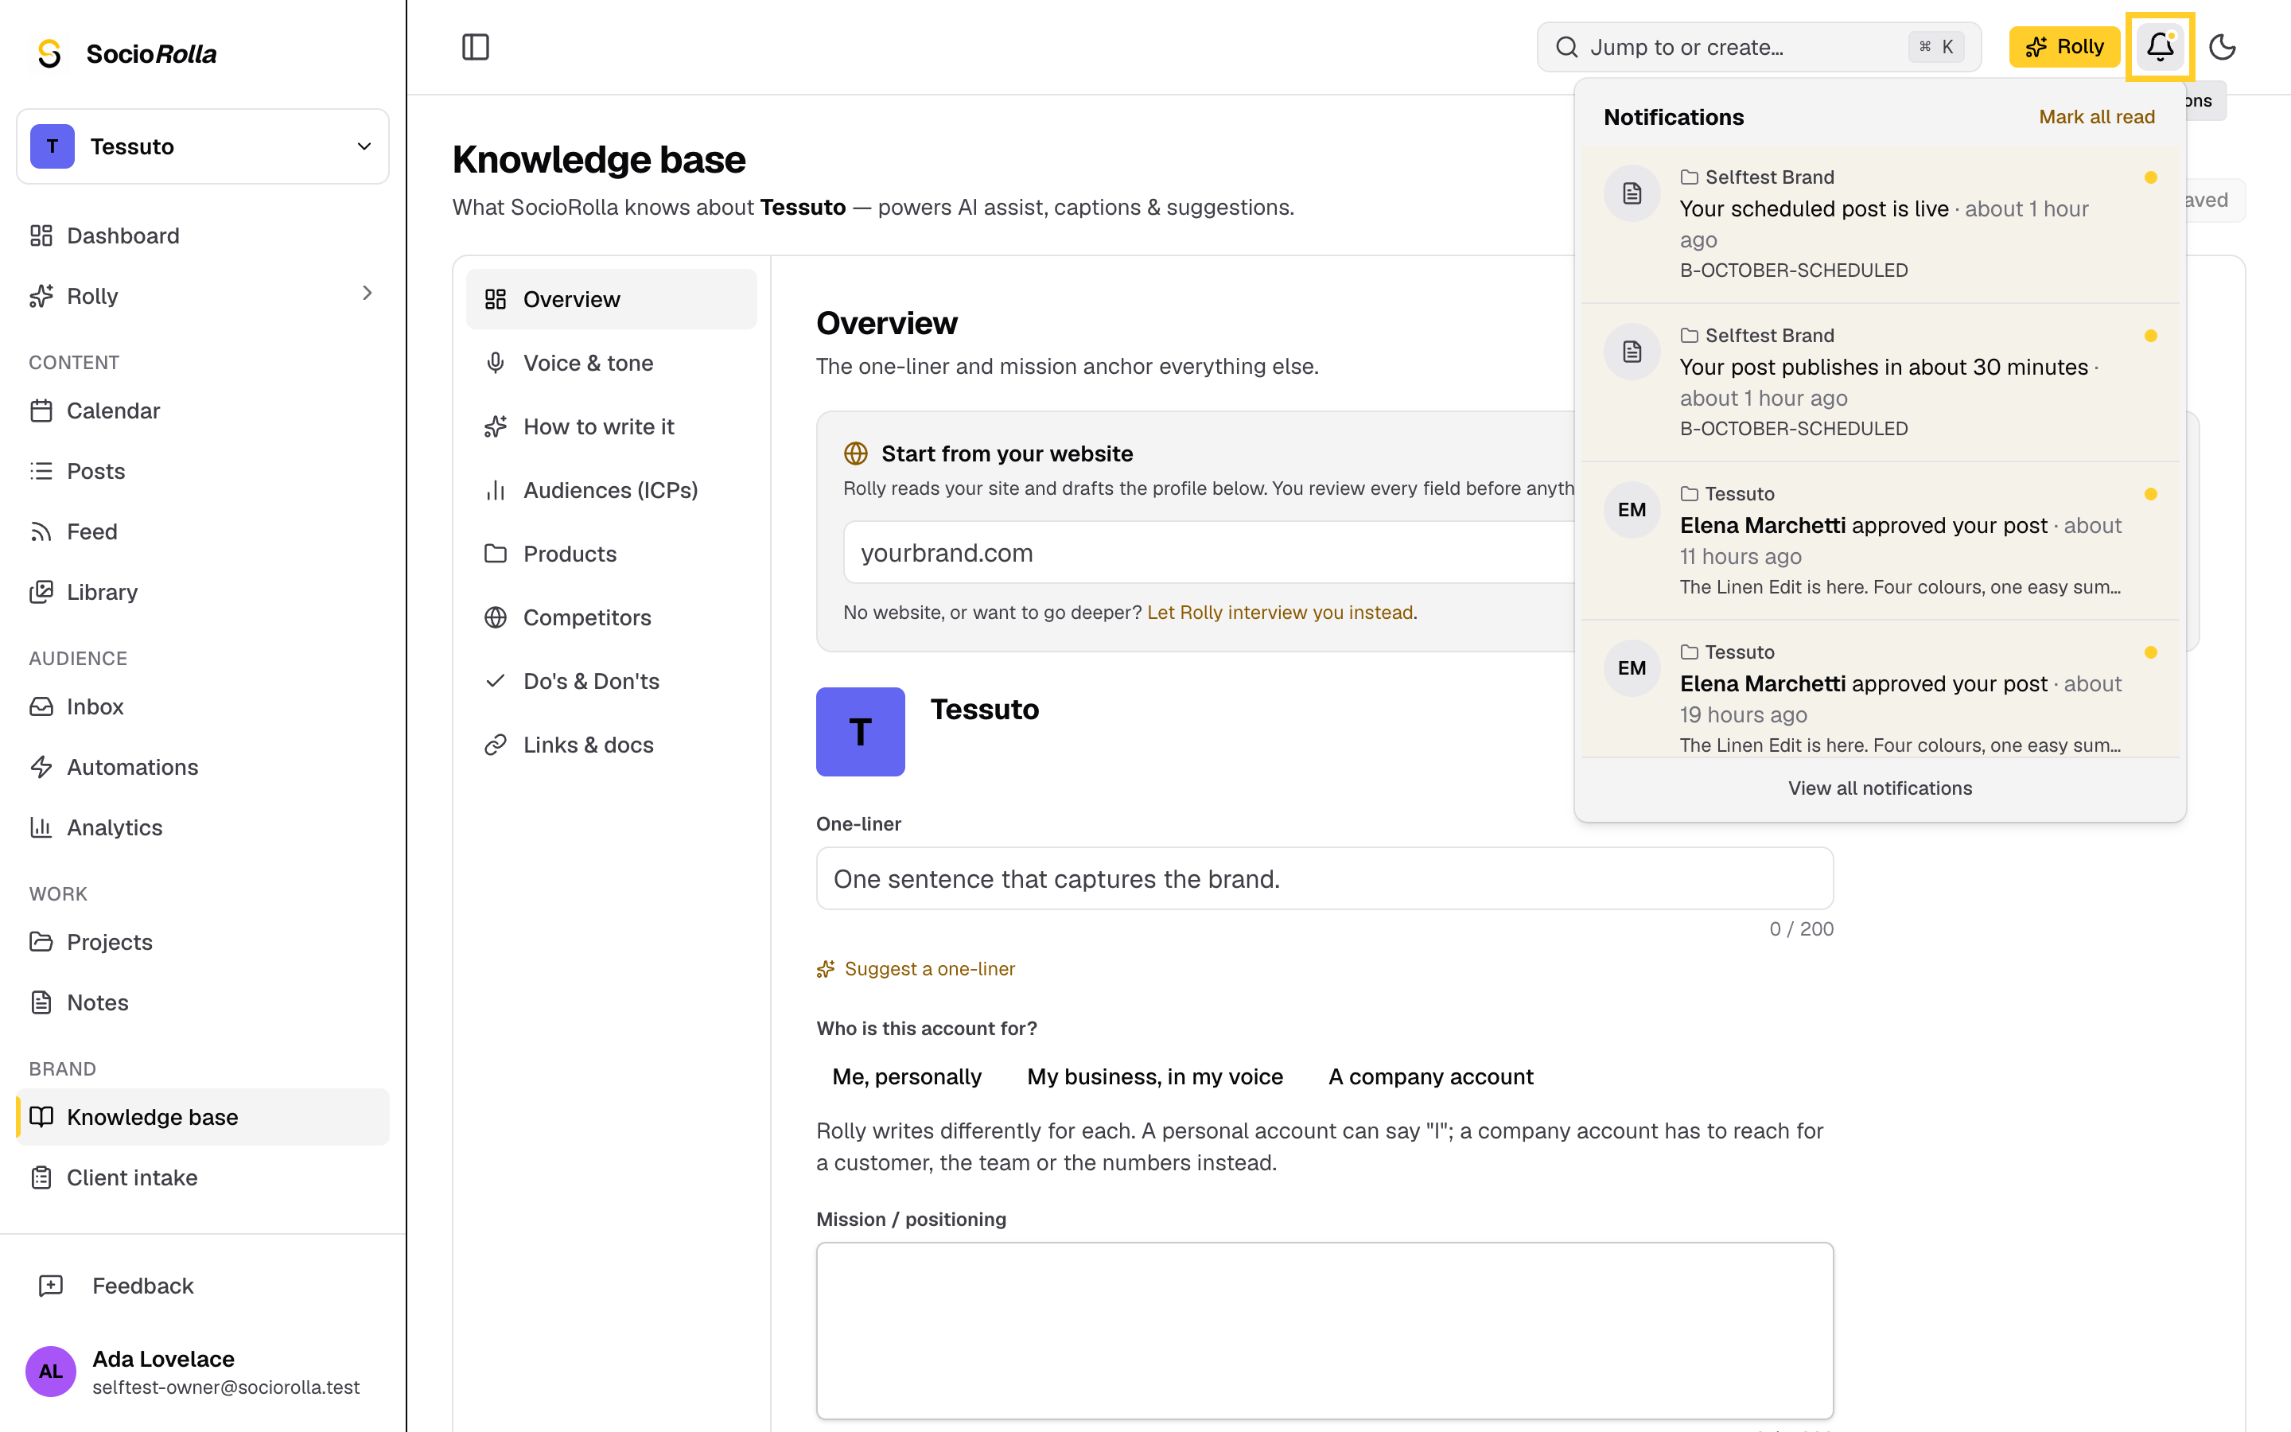
Task: Switch to Voice & tone tab
Action: coord(612,363)
